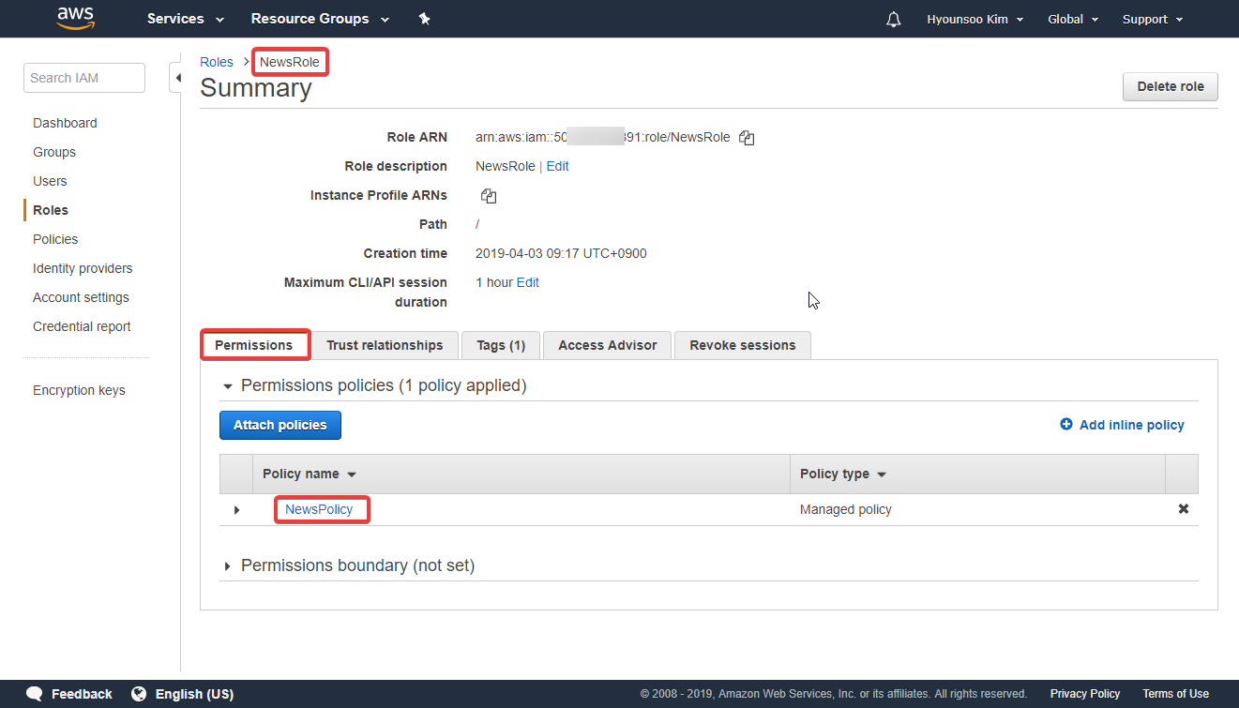
Task: Open Credential report in sidebar
Action: (x=82, y=326)
